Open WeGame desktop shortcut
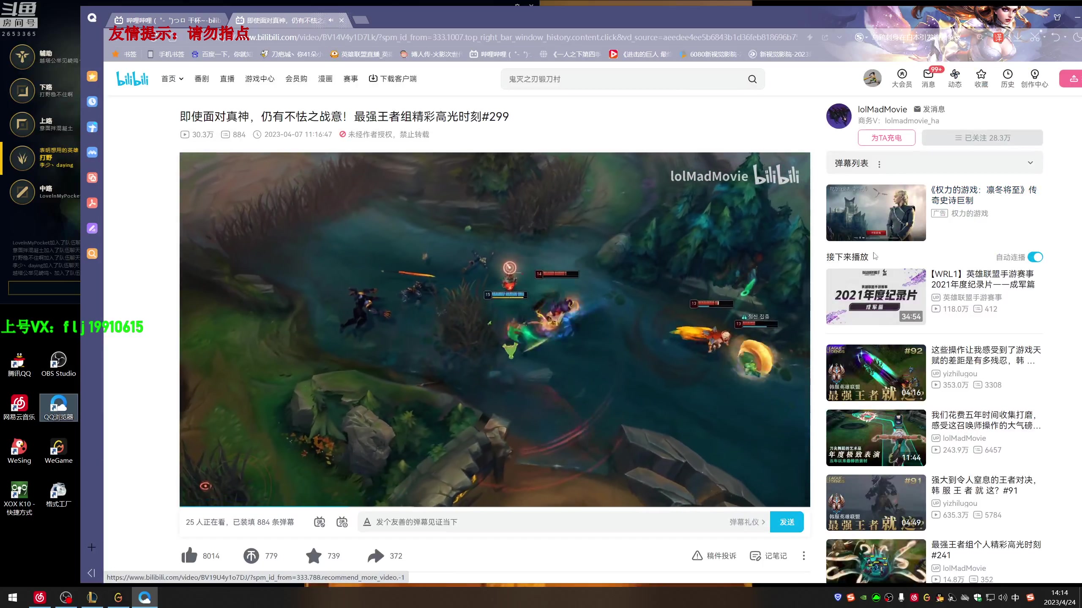 point(59,451)
